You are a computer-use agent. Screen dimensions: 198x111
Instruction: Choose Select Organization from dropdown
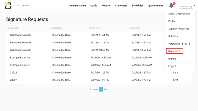coord(180,14)
